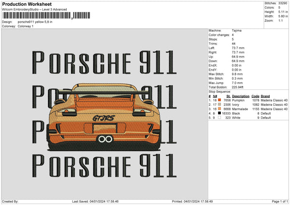This screenshot has height=205, width=290.
Task: Click the Black thread color swatch
Action: tap(220, 113)
